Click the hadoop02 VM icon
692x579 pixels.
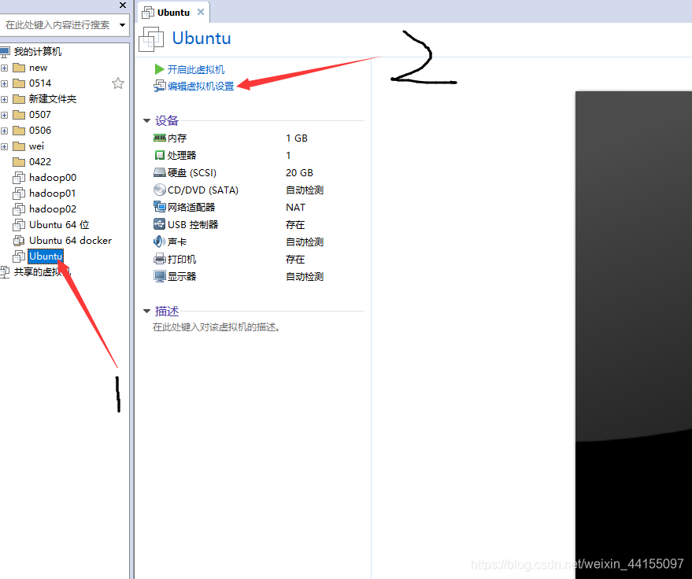(x=19, y=209)
